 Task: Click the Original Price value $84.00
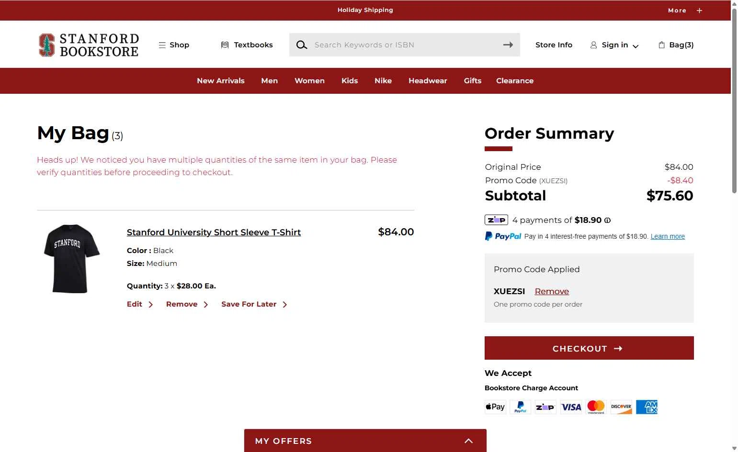(679, 167)
